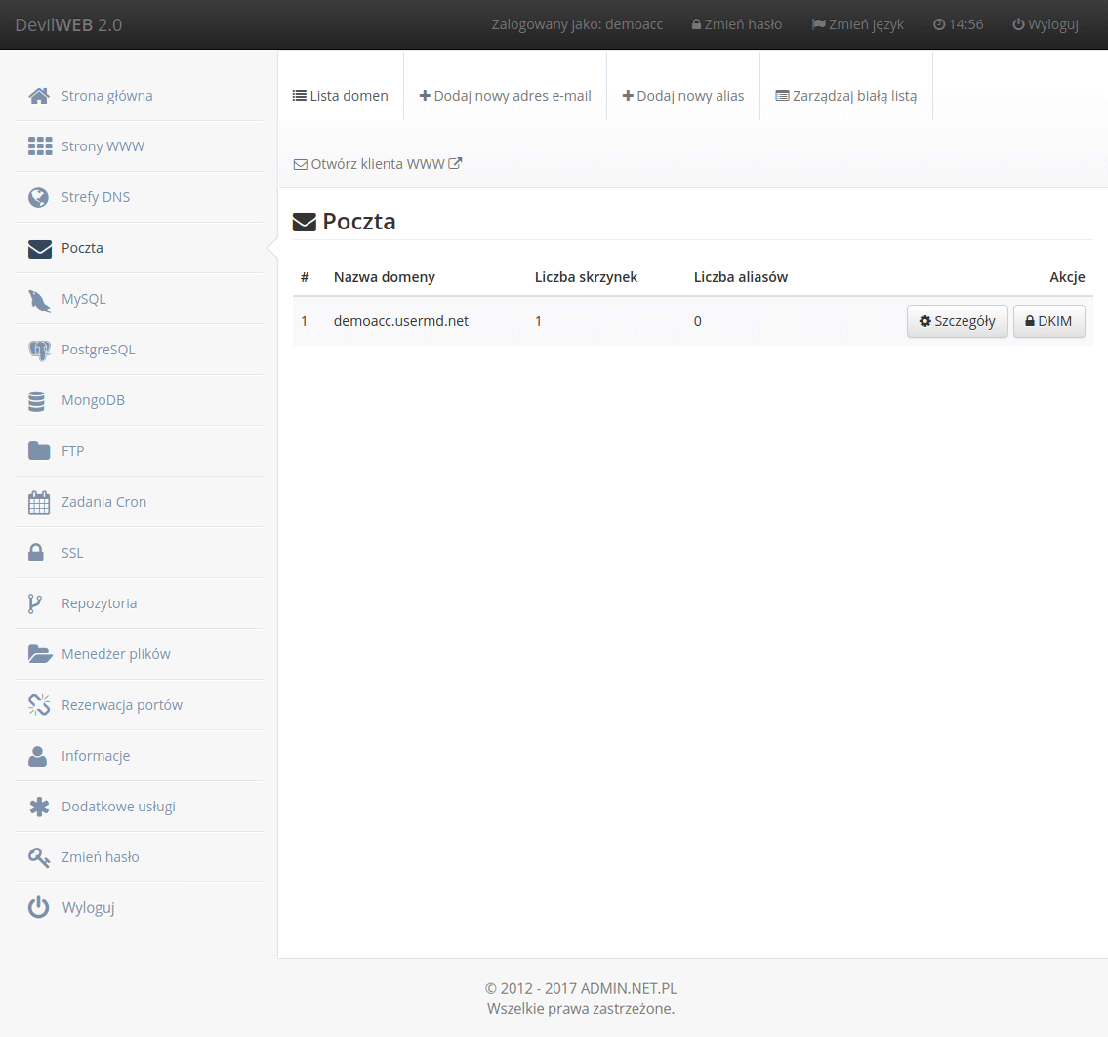Open the Strefy DNS globe icon
This screenshot has width=1108, height=1037.
(x=39, y=197)
